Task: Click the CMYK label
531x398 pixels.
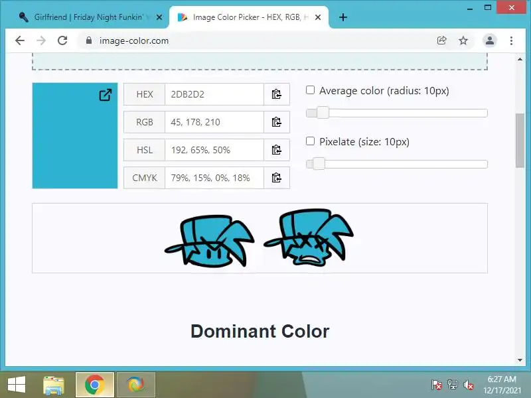Action: (145, 178)
